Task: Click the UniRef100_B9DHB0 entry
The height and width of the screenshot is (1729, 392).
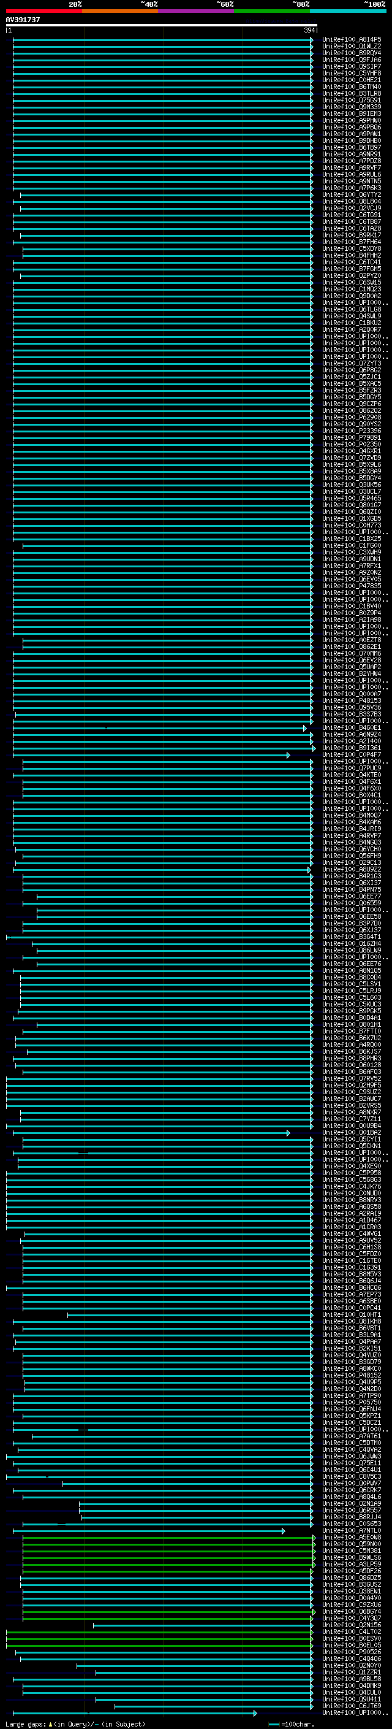Action: (352, 141)
